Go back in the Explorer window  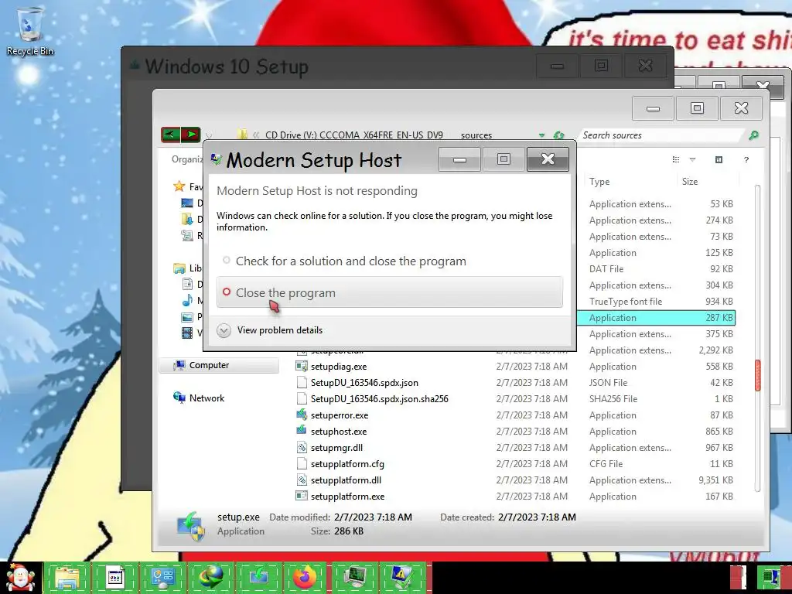coord(171,135)
